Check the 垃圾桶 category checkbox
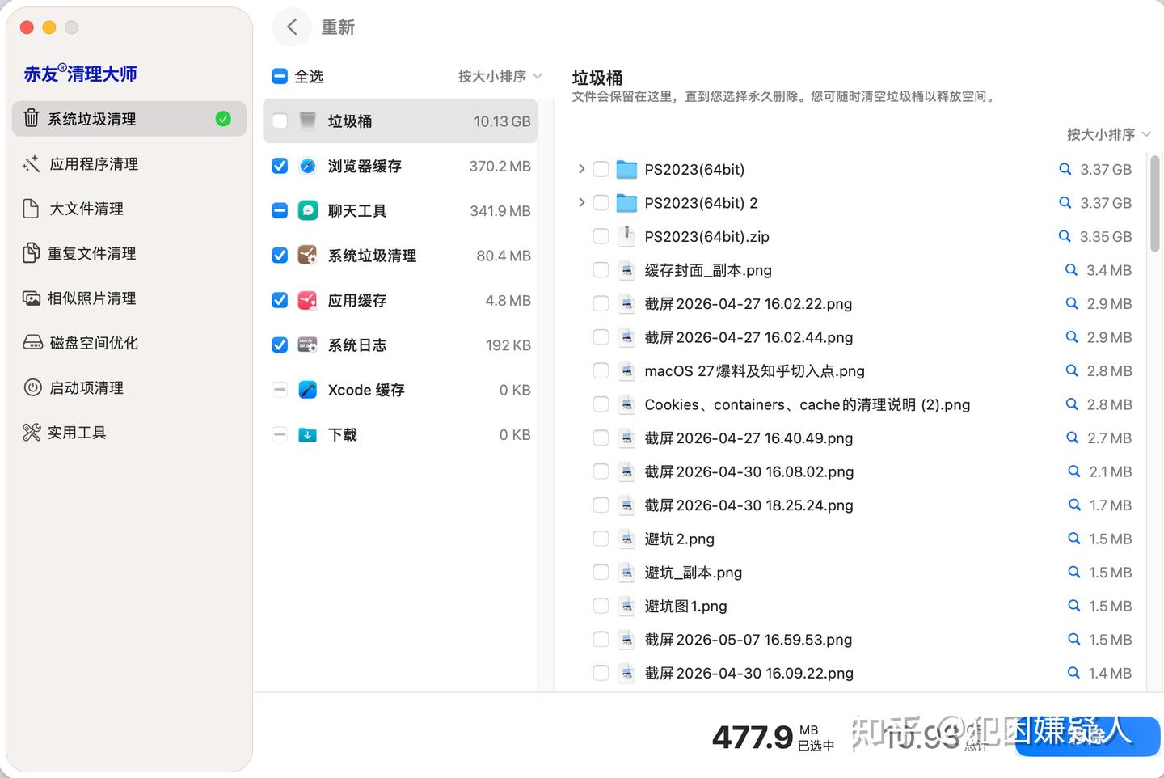 point(280,121)
